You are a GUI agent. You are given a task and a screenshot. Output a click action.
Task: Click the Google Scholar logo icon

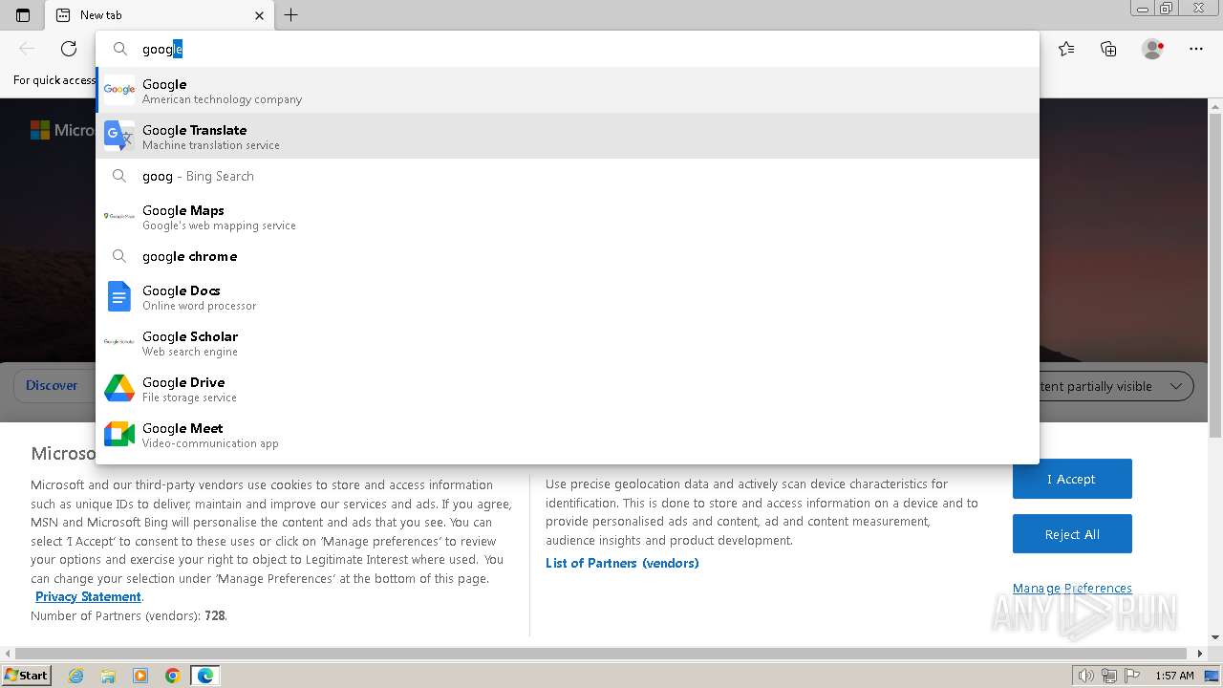119,341
